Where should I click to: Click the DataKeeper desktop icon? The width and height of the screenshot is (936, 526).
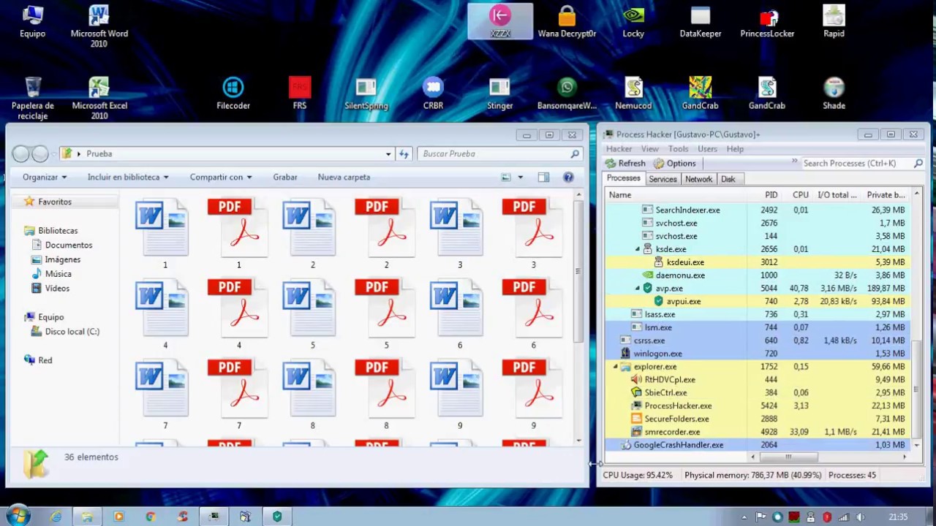[701, 21]
